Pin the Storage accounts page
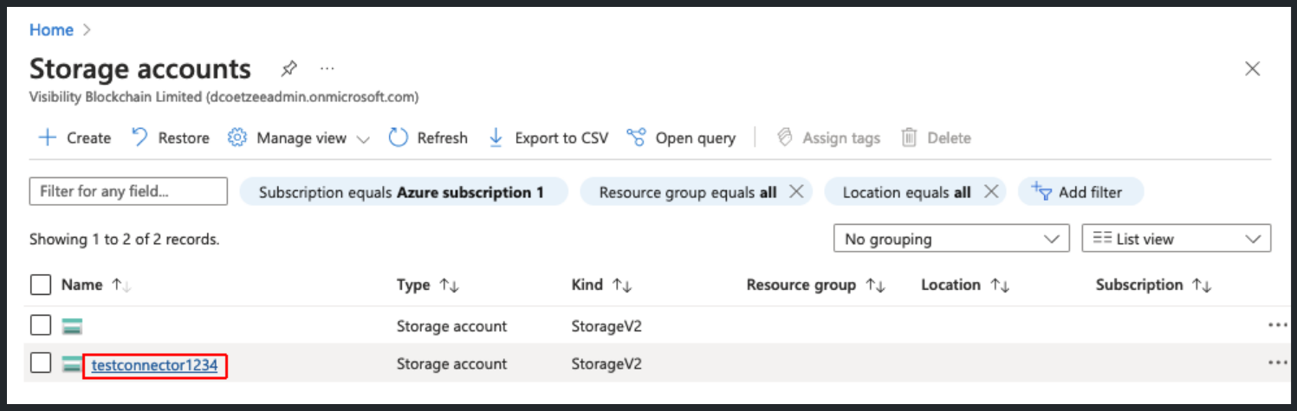The image size is (1297, 411). pyautogui.click(x=289, y=68)
